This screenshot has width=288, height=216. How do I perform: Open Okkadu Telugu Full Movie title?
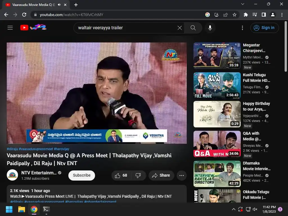point(256,195)
